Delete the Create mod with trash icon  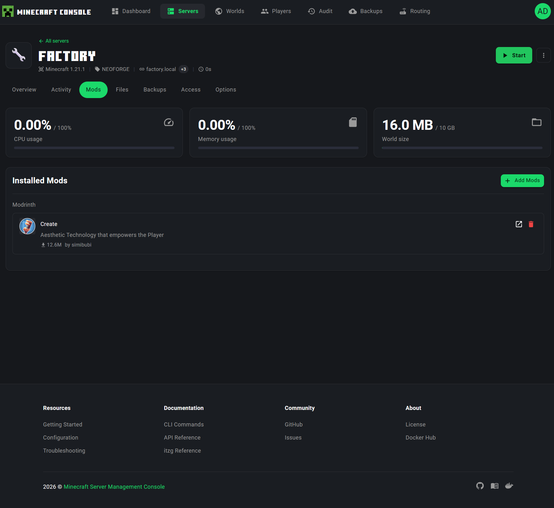coord(531,224)
